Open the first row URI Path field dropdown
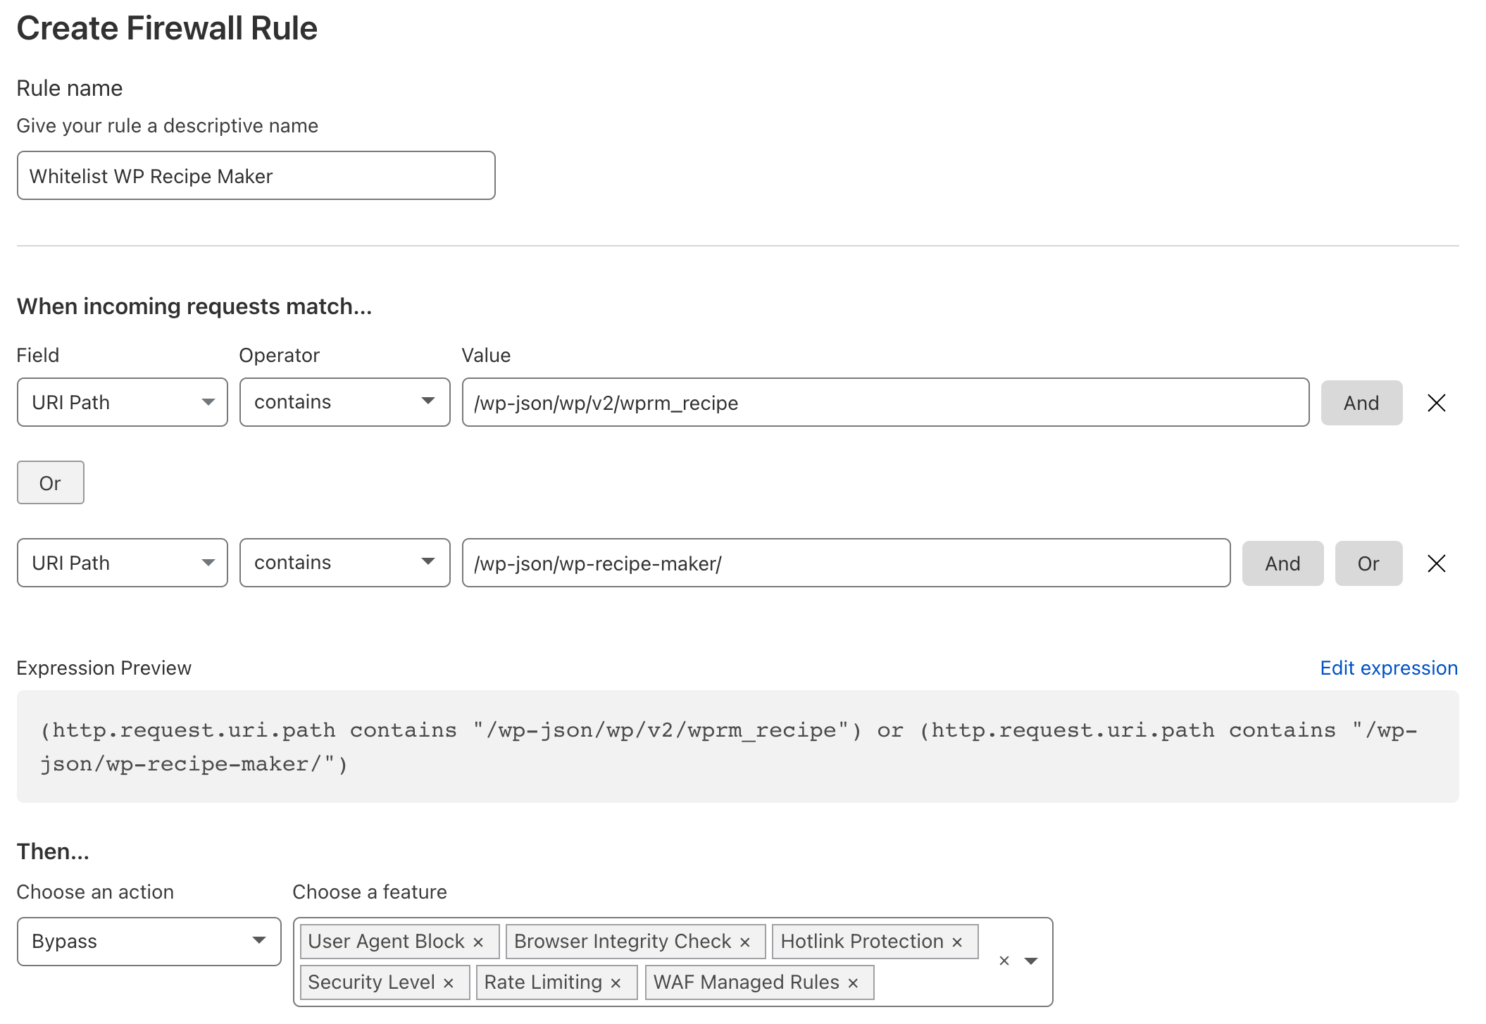The height and width of the screenshot is (1024, 1486). pos(123,402)
